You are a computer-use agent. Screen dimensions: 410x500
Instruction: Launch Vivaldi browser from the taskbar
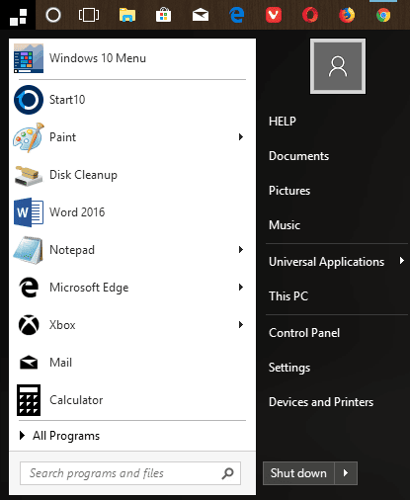tap(274, 15)
